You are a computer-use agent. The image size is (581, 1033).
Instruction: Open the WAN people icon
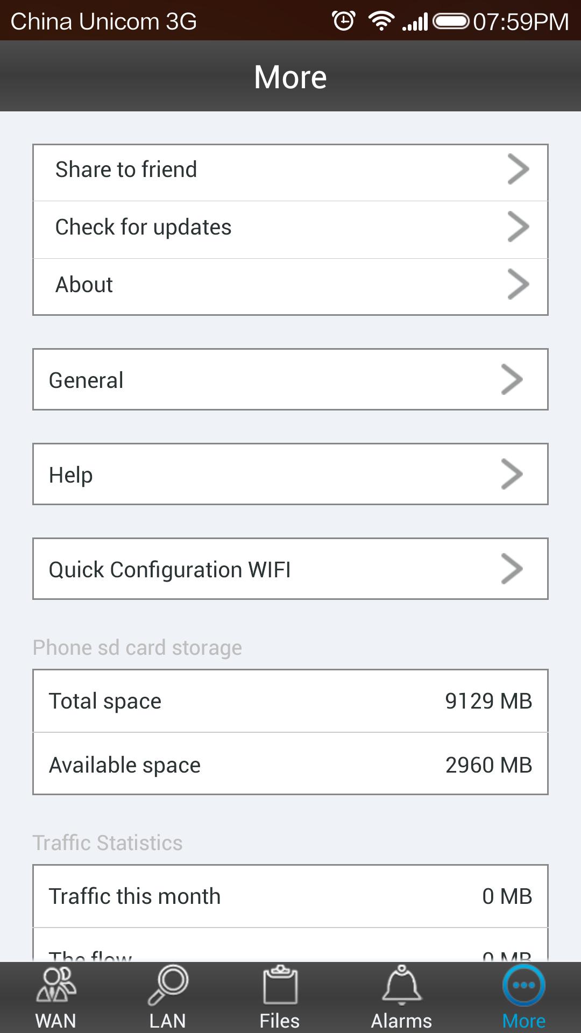point(56,985)
